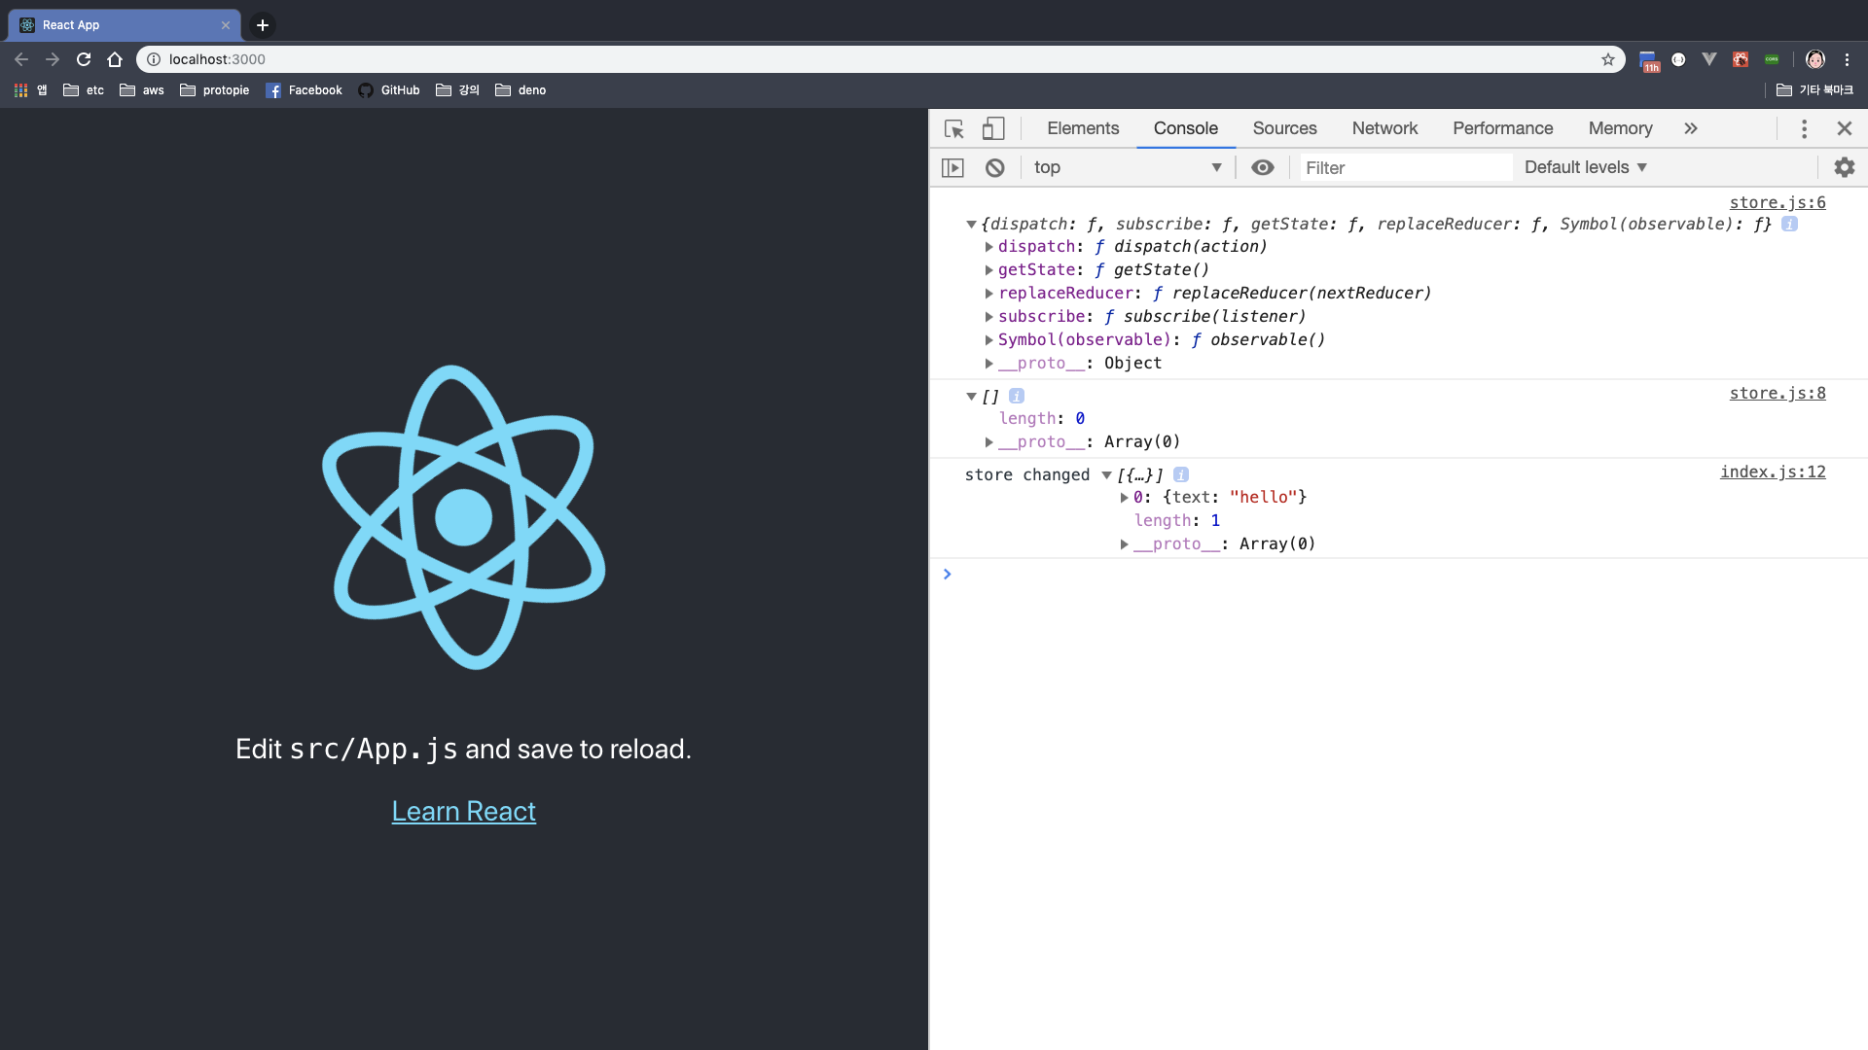Image resolution: width=1868 pixels, height=1050 pixels.
Task: Bookmark page with the star icon
Action: click(x=1608, y=59)
